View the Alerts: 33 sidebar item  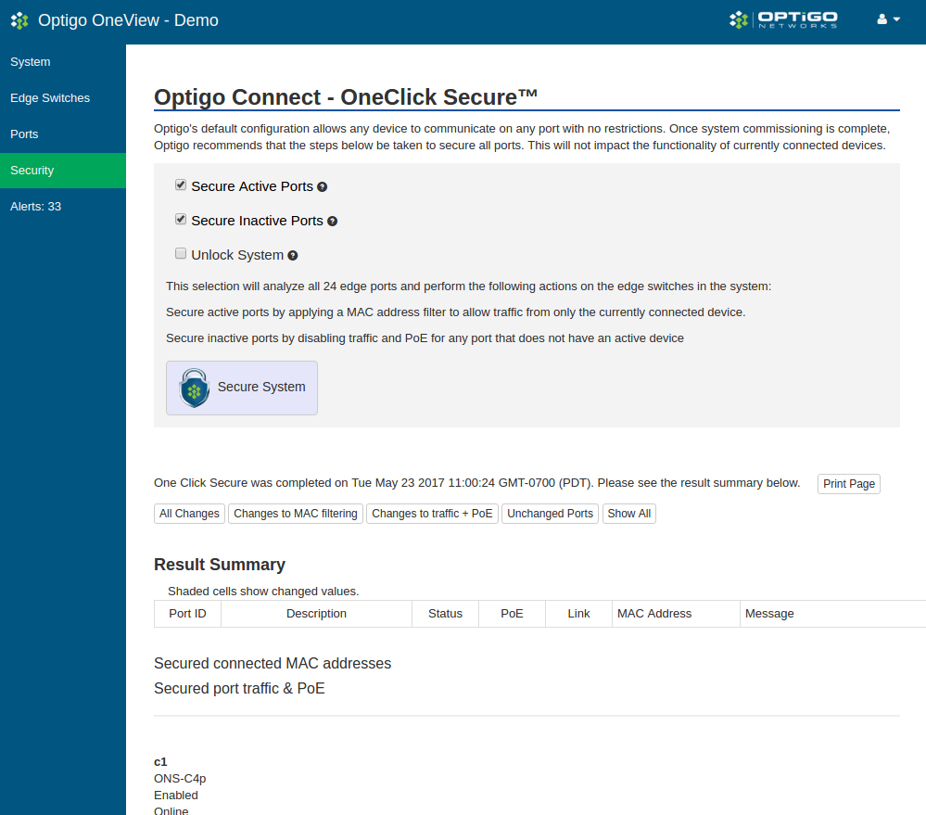[x=35, y=207]
